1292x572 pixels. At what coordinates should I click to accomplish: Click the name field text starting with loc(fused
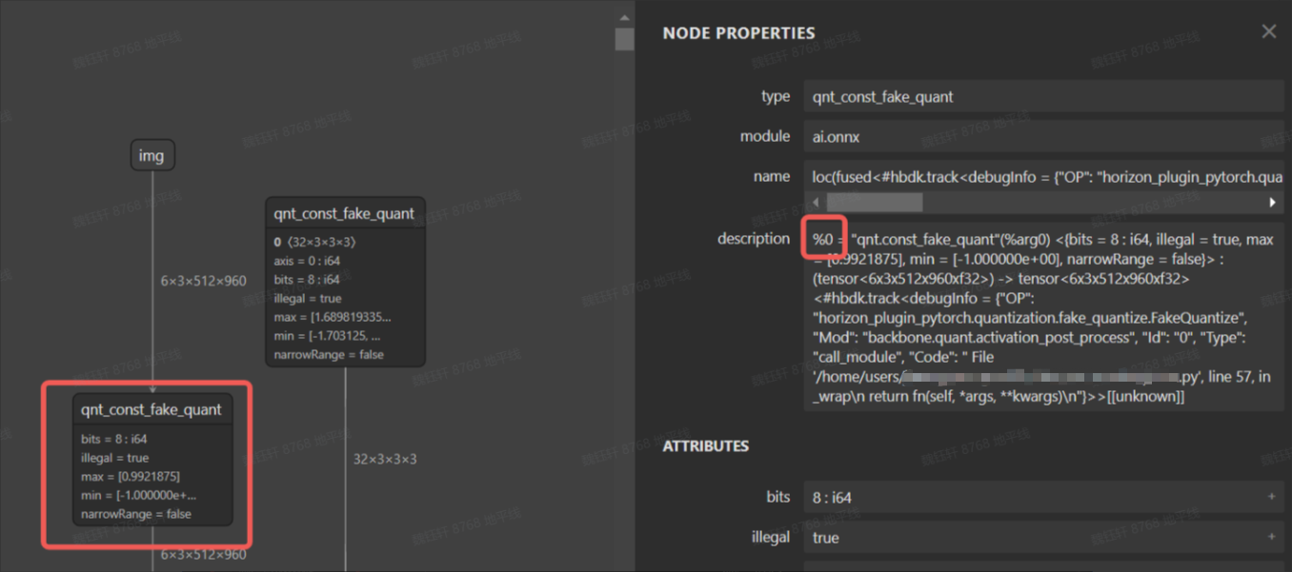click(1042, 177)
